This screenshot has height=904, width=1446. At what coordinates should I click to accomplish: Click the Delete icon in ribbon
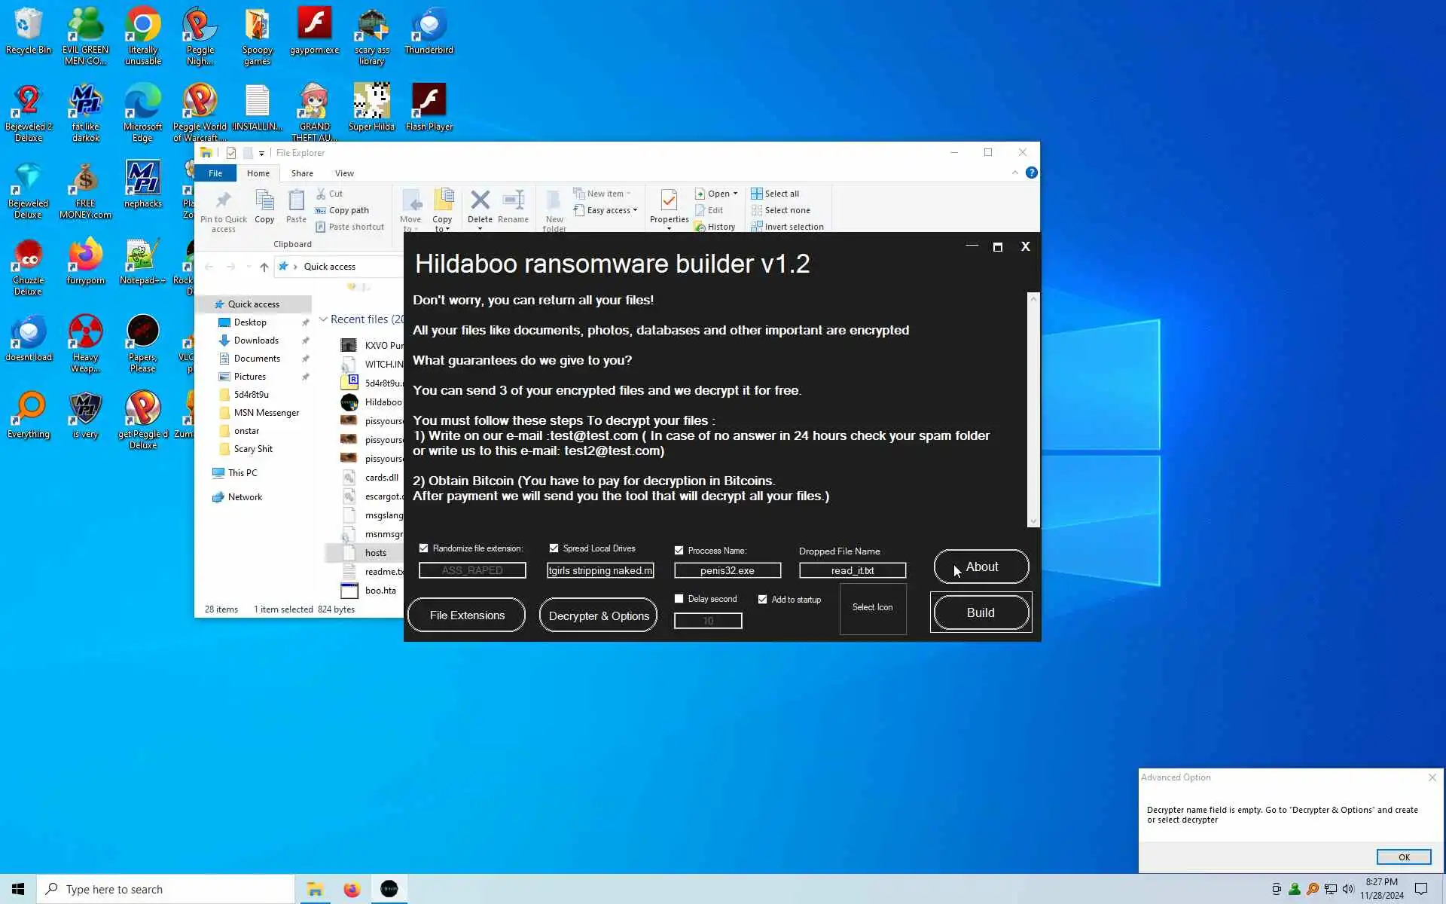coord(480,201)
